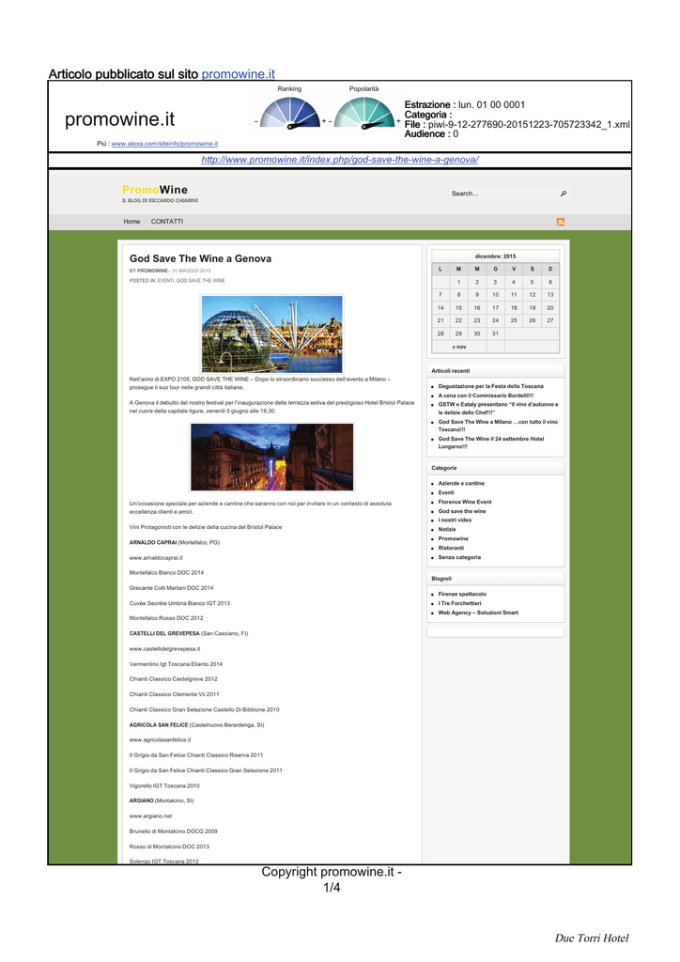Viewport: 680px width, 962px height.
Task: Open the promowine.it link in header
Action: coord(238,74)
